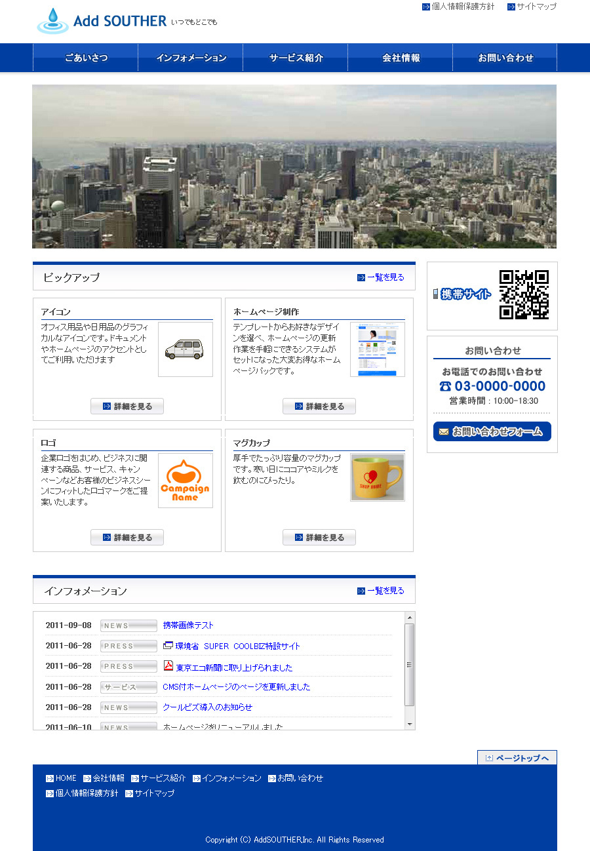Click the QR code for the mobile site
This screenshot has height=851, width=590.
pyautogui.click(x=524, y=294)
